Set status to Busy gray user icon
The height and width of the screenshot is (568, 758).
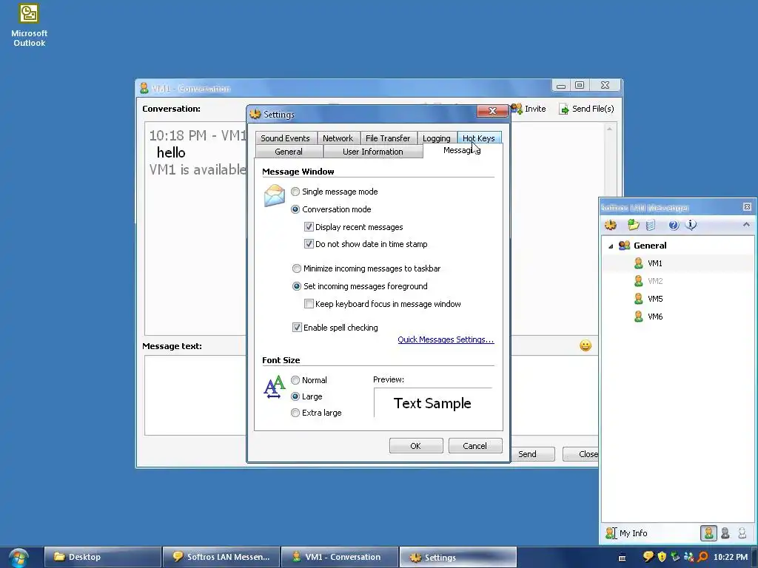[x=725, y=533]
